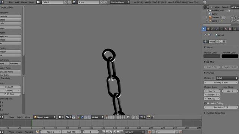The width and height of the screenshot is (239, 134).
Task: Click the Origin button
Action: pyautogui.click(x=10, y=28)
